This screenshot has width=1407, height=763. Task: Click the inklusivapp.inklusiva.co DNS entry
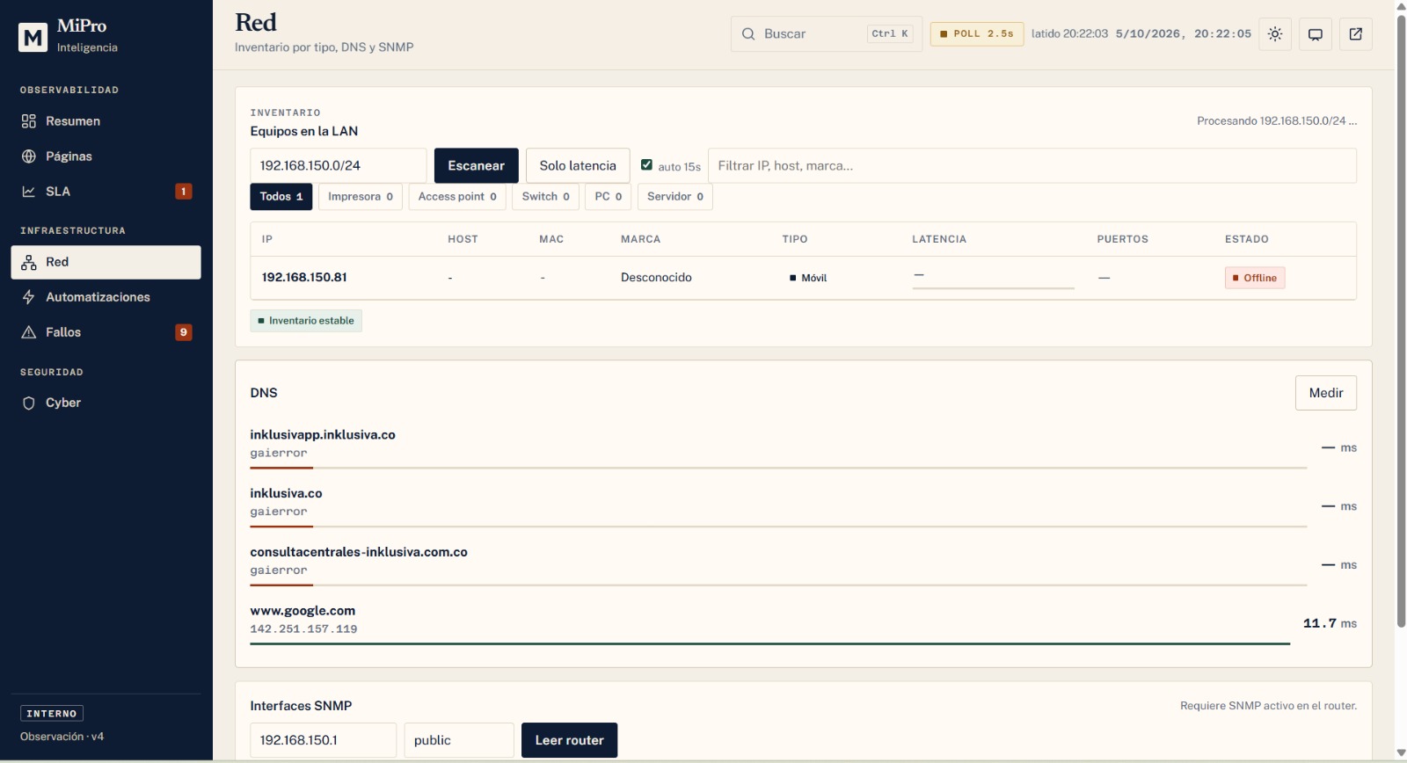point(323,435)
